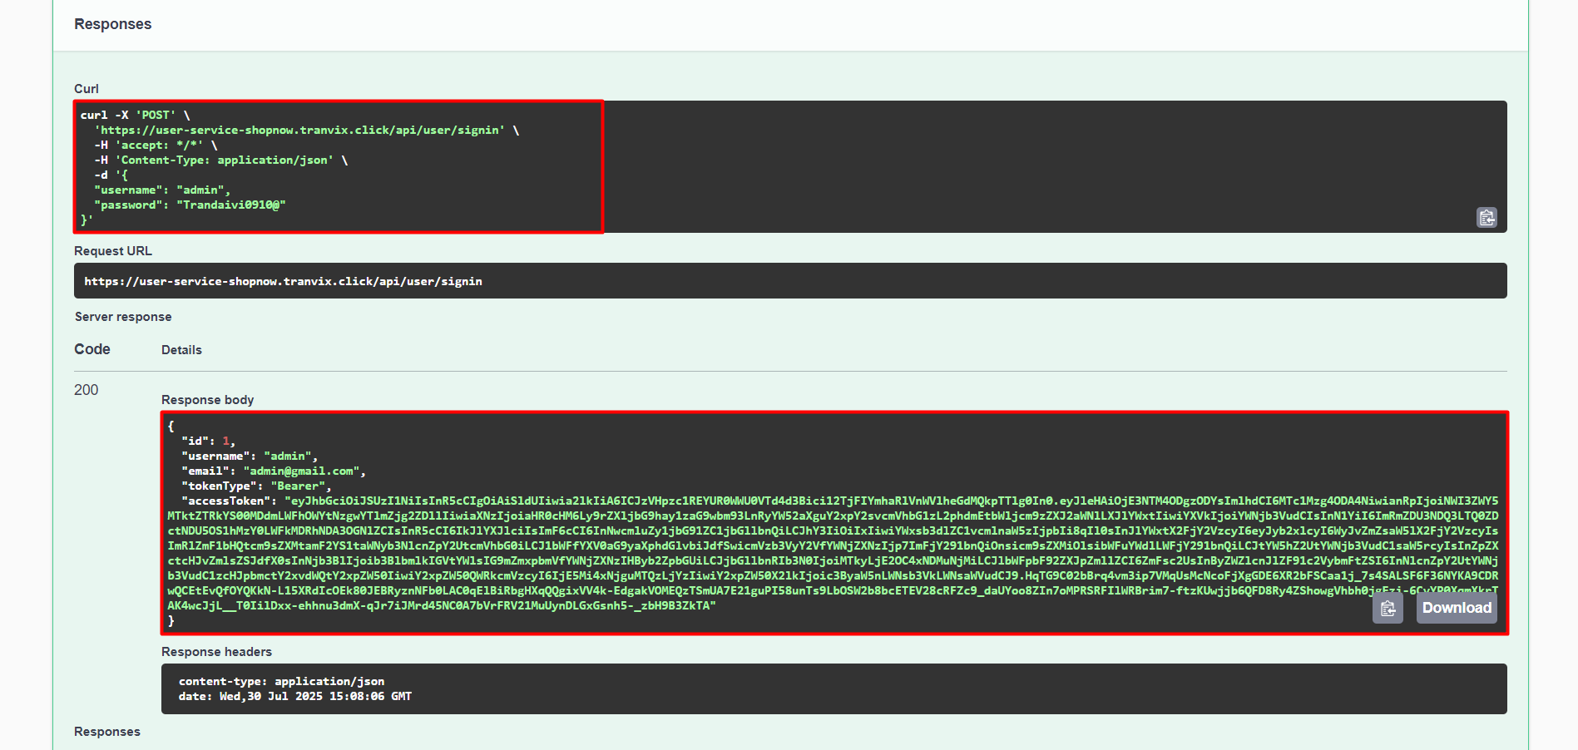
Task: Click the Code column header
Action: pos(92,349)
